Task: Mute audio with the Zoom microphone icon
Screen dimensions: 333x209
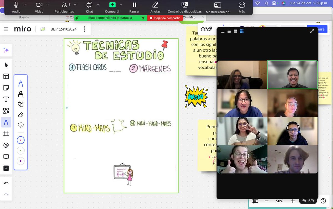Action: (x=16, y=5)
